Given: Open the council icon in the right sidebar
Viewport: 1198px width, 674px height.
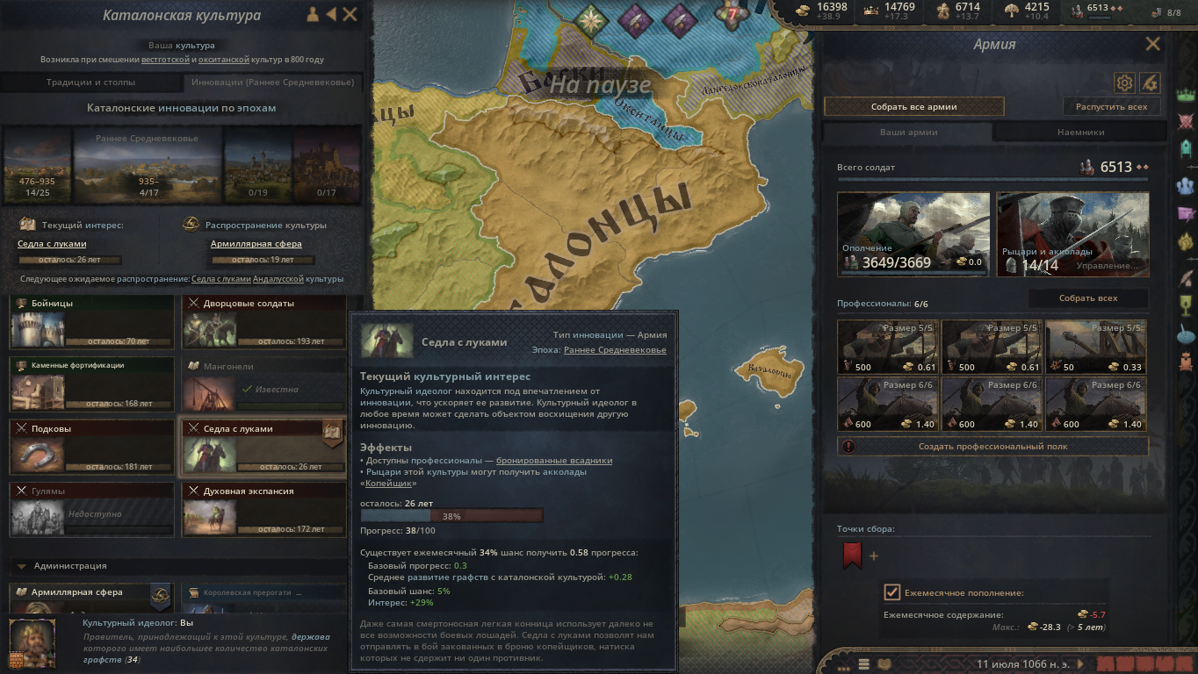Looking at the screenshot, I should (x=1187, y=185).
